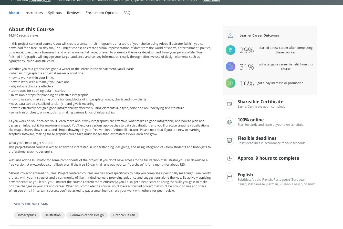The height and width of the screenshot is (229, 343).
Task: Click the Subtitles languages list text
Action: point(276,182)
